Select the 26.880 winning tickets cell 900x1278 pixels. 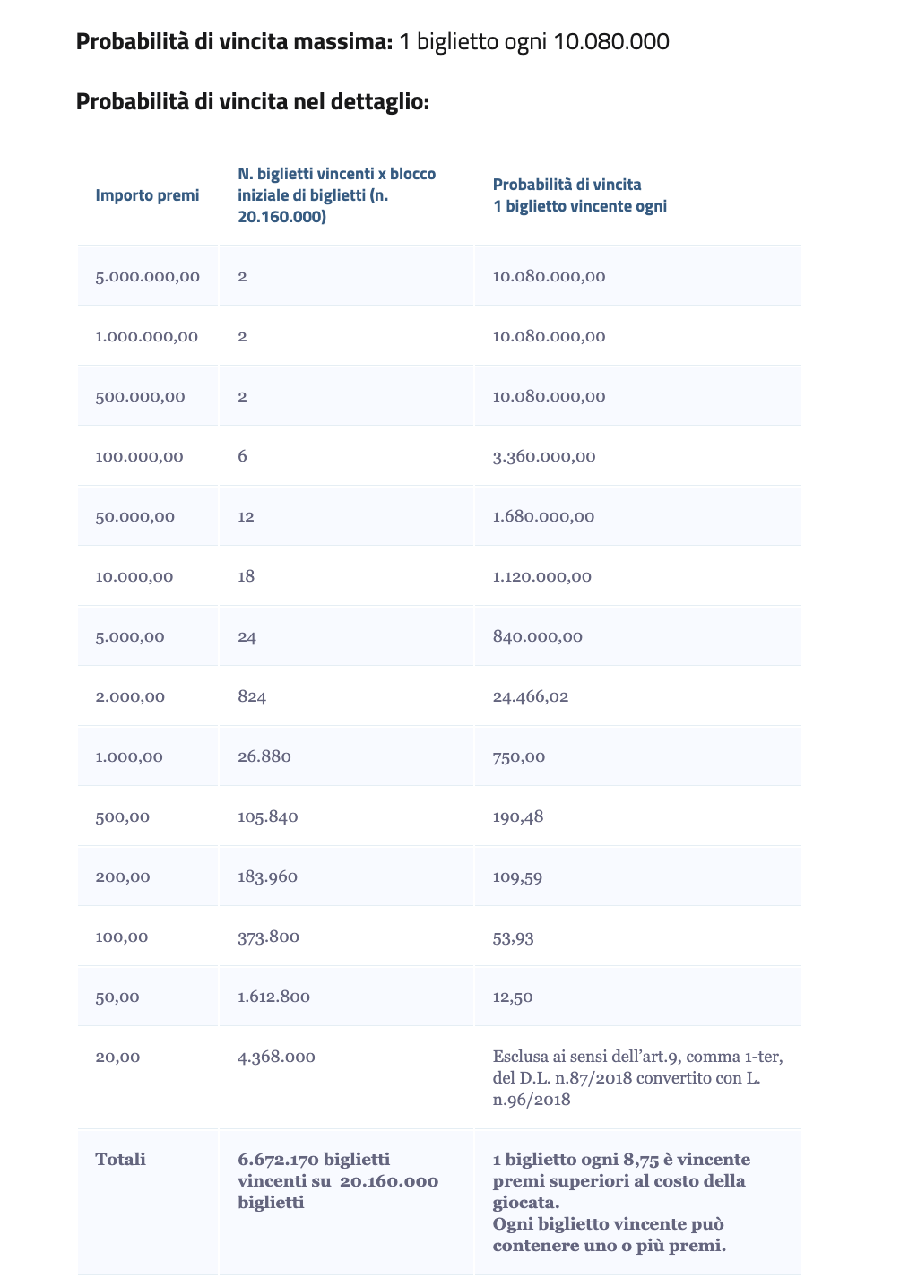pos(264,756)
